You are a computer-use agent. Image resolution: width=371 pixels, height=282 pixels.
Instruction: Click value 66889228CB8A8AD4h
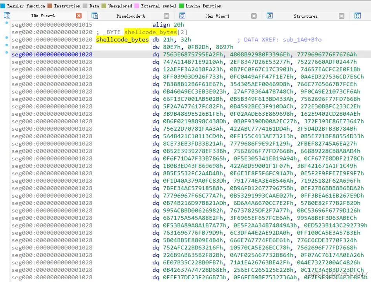click(331, 151)
